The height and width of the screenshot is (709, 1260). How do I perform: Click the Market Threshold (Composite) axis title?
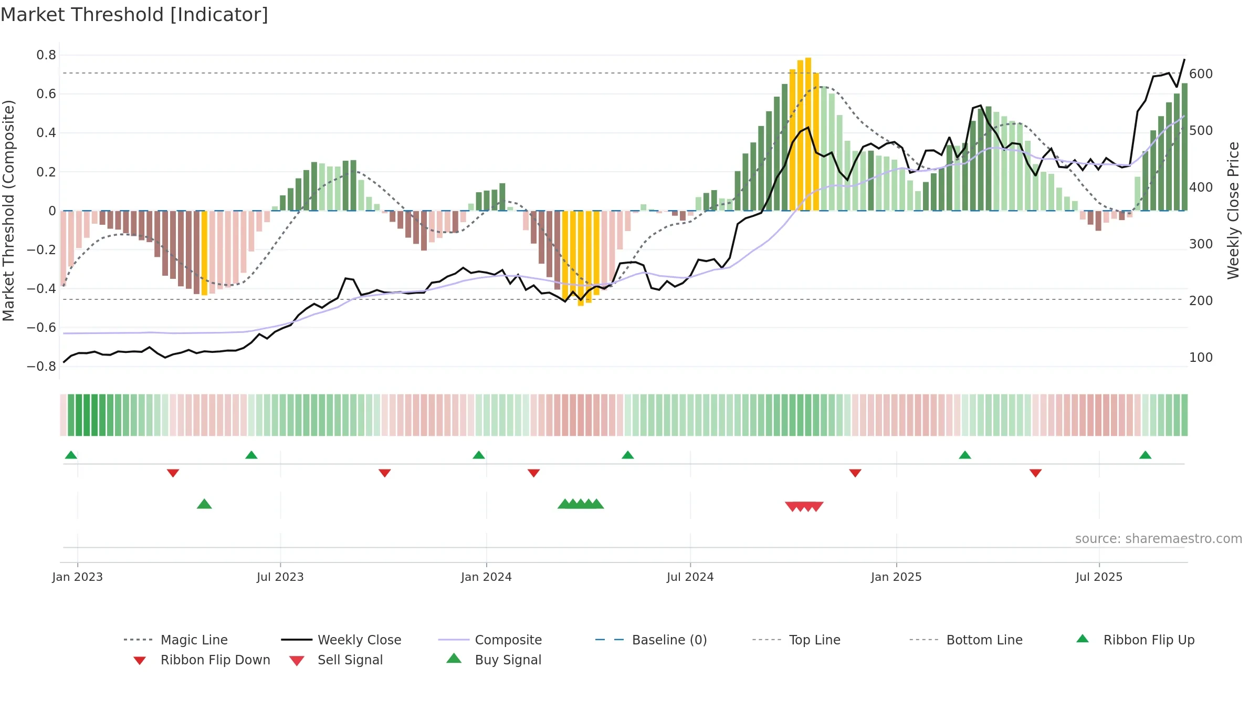click(x=8, y=211)
